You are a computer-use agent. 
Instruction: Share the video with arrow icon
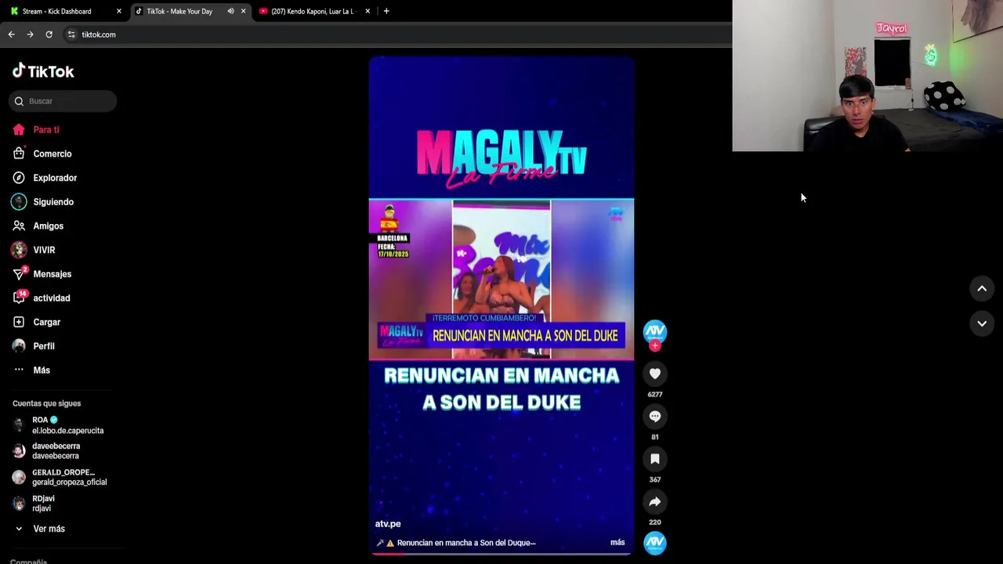pyautogui.click(x=655, y=502)
